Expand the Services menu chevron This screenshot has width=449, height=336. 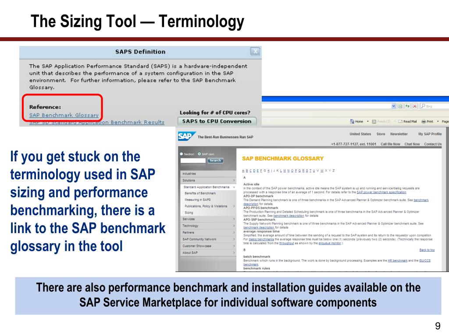234,219
